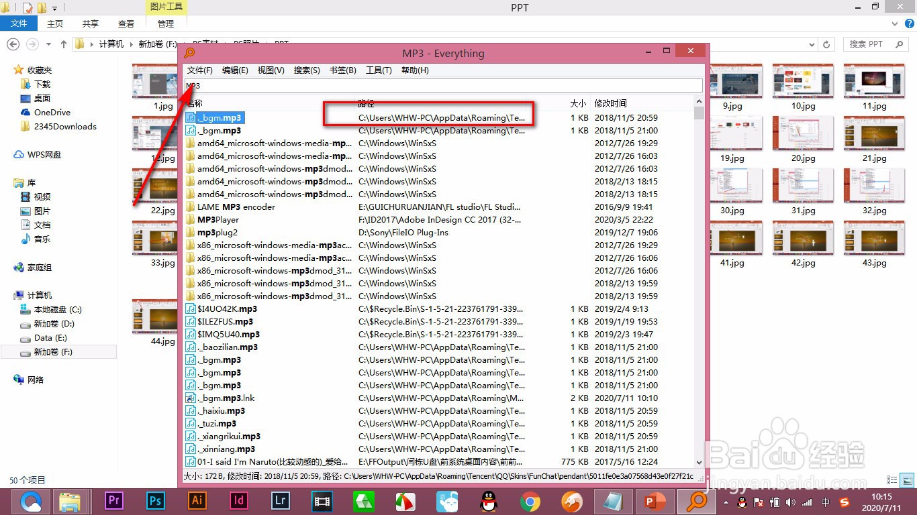
Task: Select 本地磁盘 (C:) drive
Action: (58, 310)
